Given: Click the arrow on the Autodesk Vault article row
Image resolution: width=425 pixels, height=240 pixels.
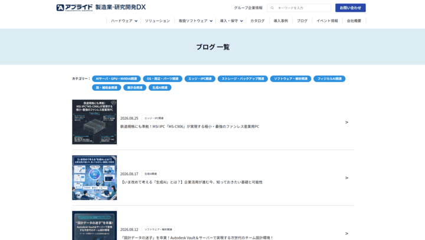Looking at the screenshot, I should point(346,234).
